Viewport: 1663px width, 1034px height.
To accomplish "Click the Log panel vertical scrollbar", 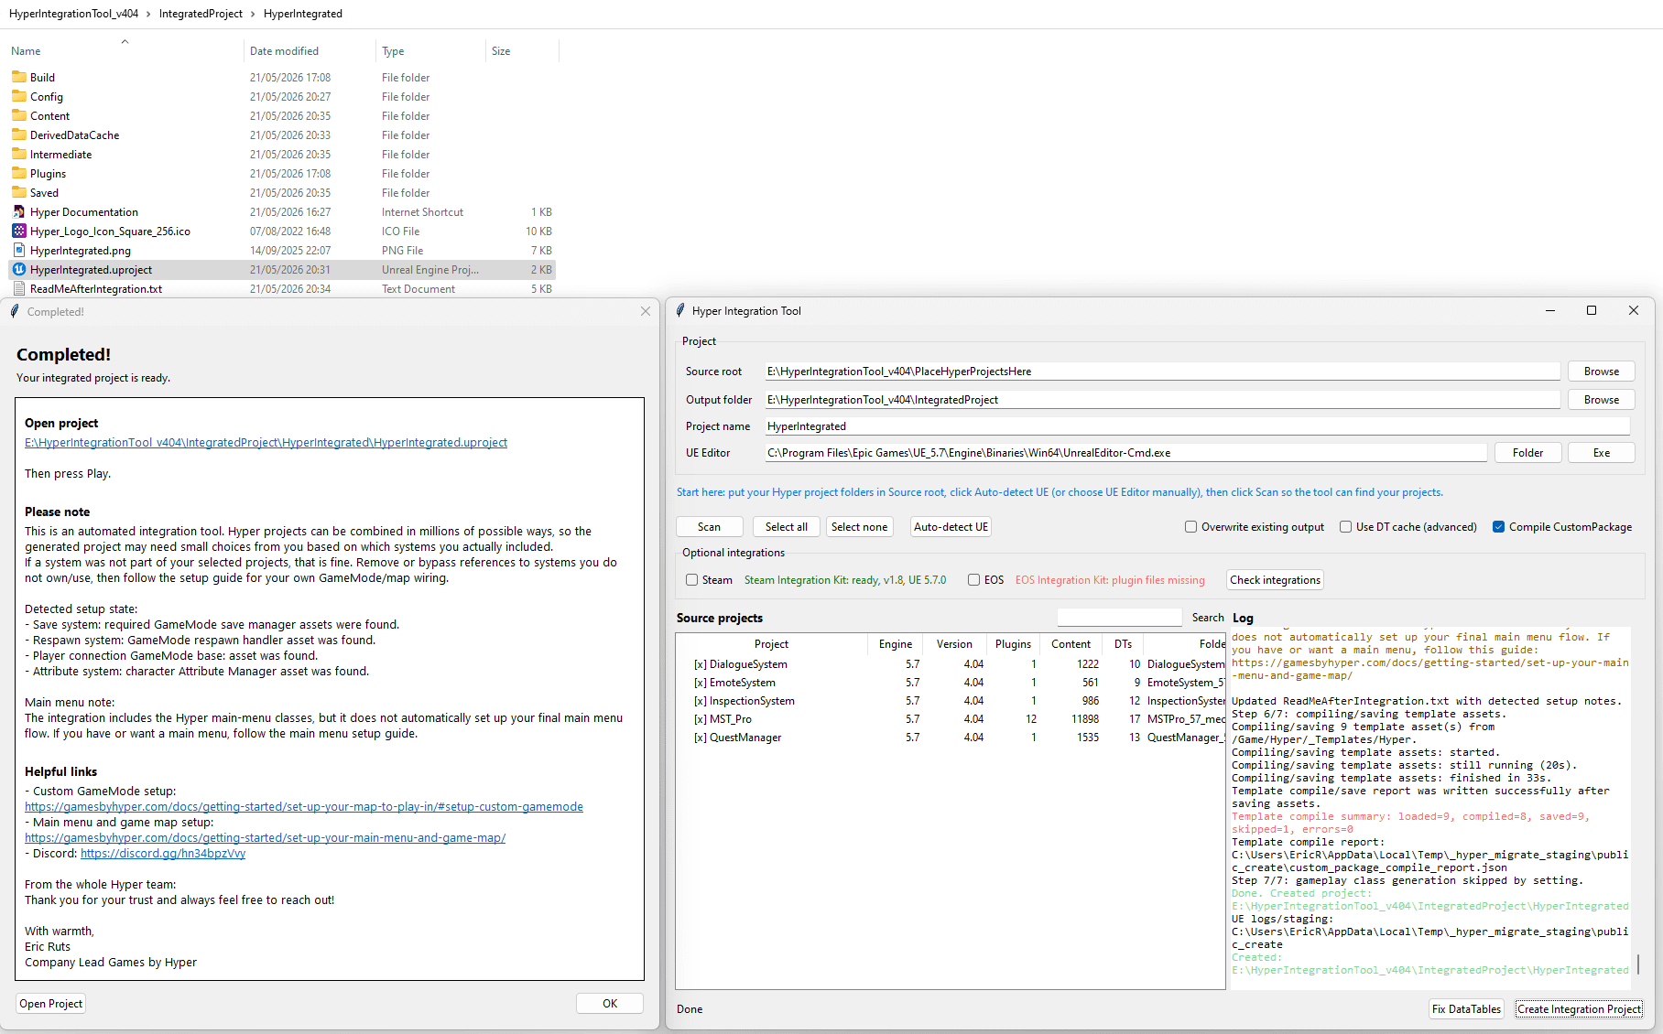I will coord(1638,964).
